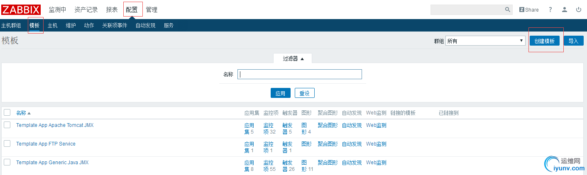This screenshot has width=587, height=175.
Task: Open 自动发现 for Apache Tomcat JMX row
Action: (x=352, y=125)
